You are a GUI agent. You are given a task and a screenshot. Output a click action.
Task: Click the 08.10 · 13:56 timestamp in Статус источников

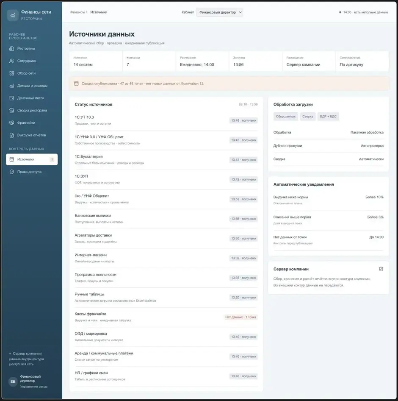pos(248,104)
